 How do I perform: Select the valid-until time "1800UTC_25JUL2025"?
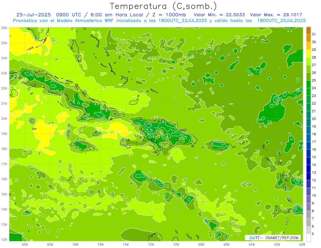[281, 20]
